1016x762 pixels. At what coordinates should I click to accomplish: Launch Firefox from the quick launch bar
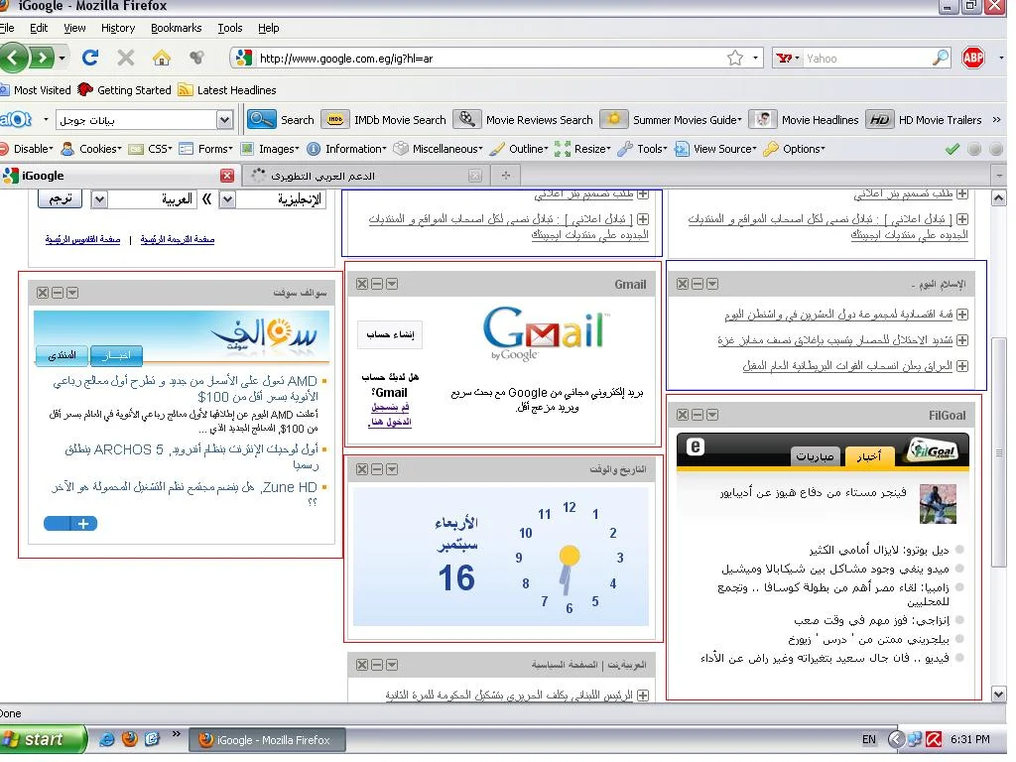coord(129,739)
